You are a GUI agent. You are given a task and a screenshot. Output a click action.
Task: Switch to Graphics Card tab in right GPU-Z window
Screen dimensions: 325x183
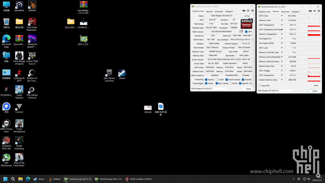click(265, 12)
